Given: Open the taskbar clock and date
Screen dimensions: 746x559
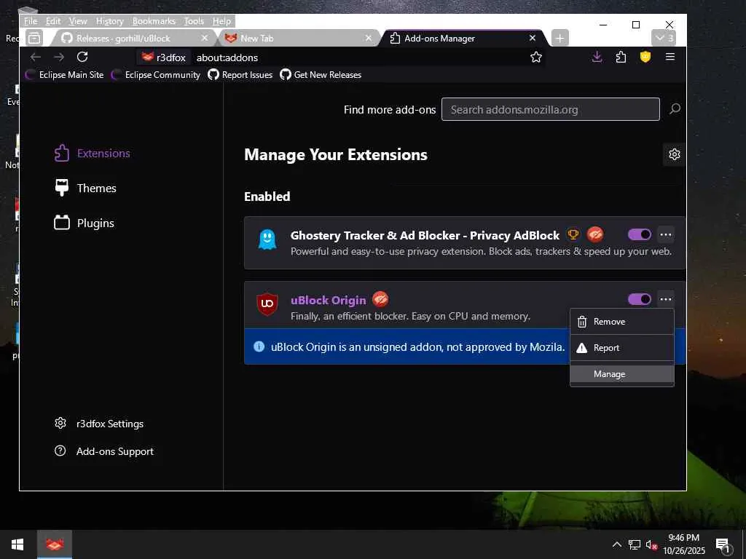Looking at the screenshot, I should tap(684, 544).
